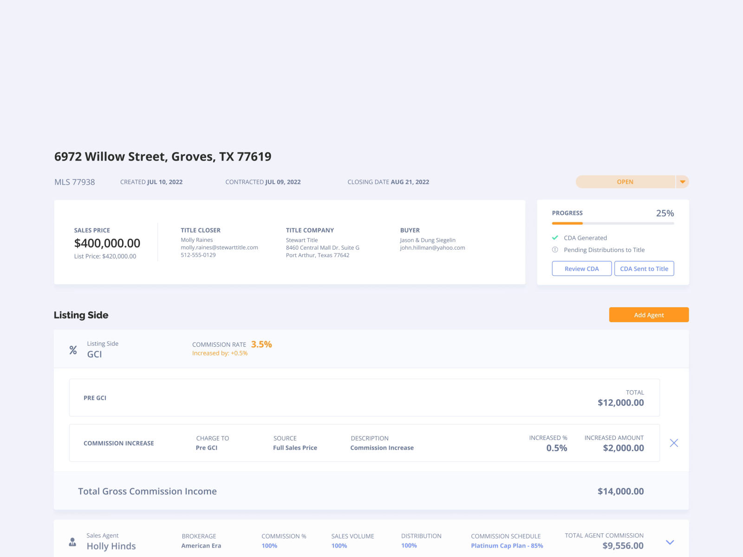This screenshot has height=557, width=743.
Task: Click the OPEN status badge
Action: pos(625,182)
